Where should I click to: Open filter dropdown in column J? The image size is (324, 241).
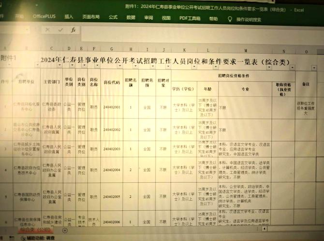[x=168, y=67]
